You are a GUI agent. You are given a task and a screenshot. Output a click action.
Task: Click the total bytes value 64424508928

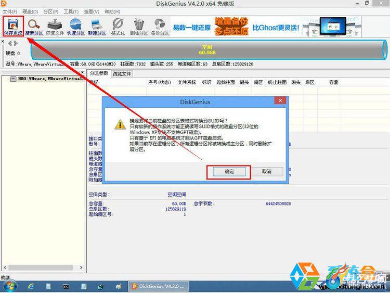pyautogui.click(x=278, y=203)
